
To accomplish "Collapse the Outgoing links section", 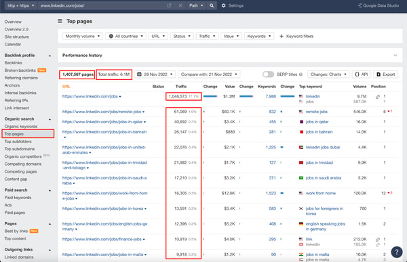I will [50, 250].
